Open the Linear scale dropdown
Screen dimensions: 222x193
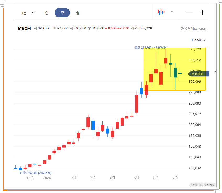point(199,40)
